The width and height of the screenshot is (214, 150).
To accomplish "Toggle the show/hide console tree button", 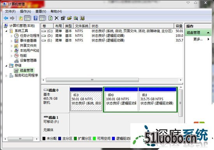I will point(28,18).
